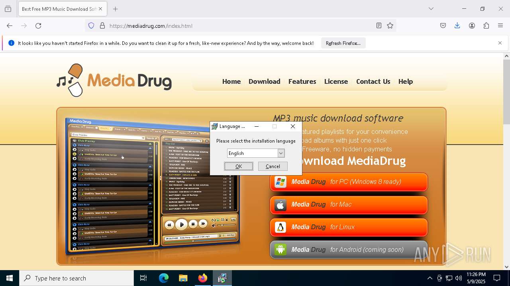Download MediaDrug for Linux
This screenshot has width=510, height=286.
[x=349, y=227]
